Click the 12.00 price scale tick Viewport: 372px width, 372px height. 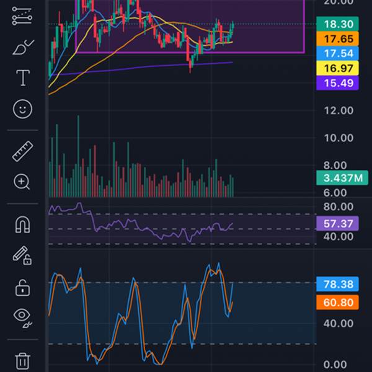click(339, 110)
